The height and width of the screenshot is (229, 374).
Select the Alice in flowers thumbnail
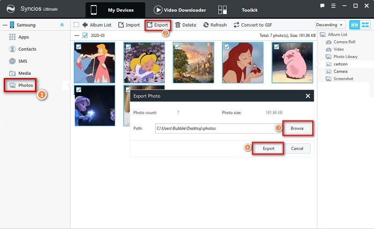(x=144, y=63)
